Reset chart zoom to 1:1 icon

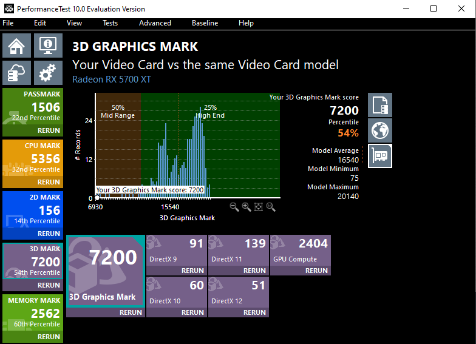pos(271,207)
